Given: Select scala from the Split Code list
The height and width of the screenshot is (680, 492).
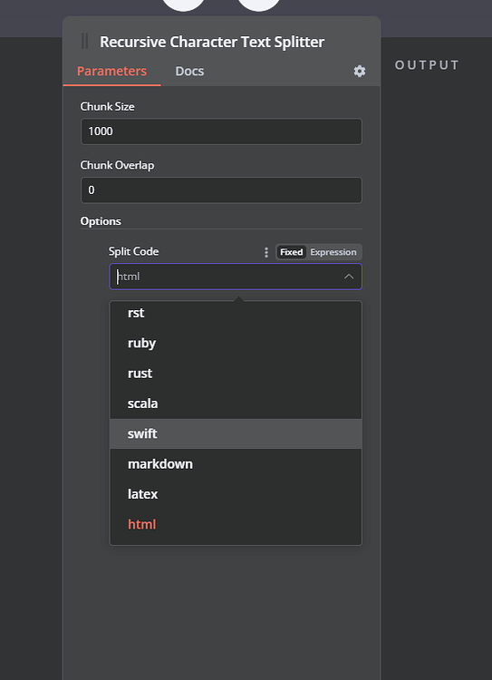Looking at the screenshot, I should (236, 403).
